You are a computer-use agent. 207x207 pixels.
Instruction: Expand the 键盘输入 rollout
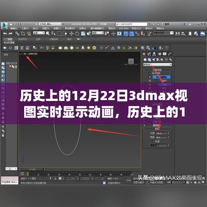pos(157,125)
